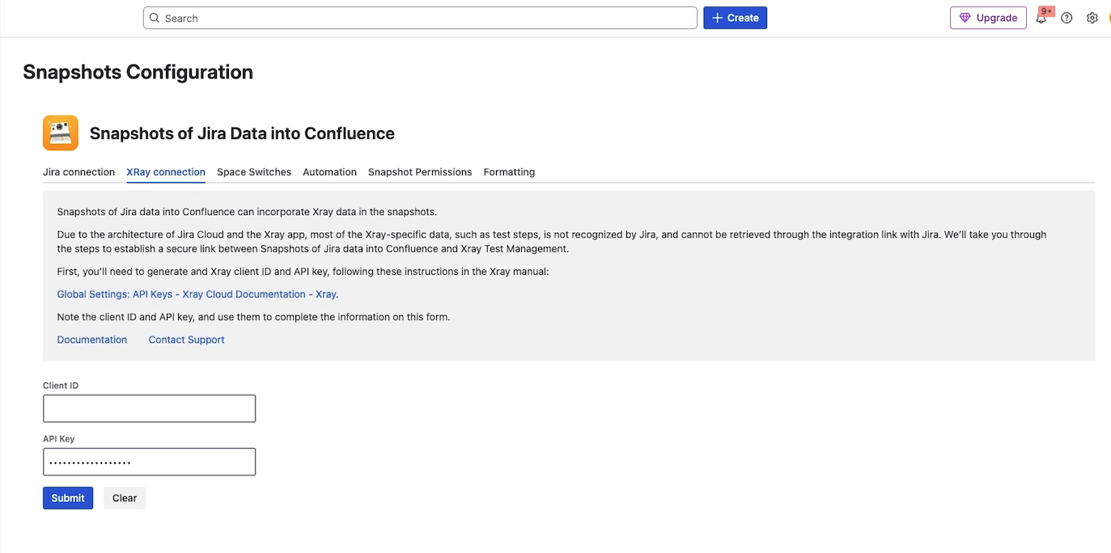The width and height of the screenshot is (1111, 553).
Task: Open the Formatting tab
Action: coord(509,172)
